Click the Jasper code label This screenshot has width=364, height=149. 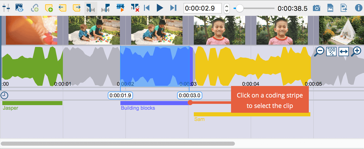click(11, 108)
